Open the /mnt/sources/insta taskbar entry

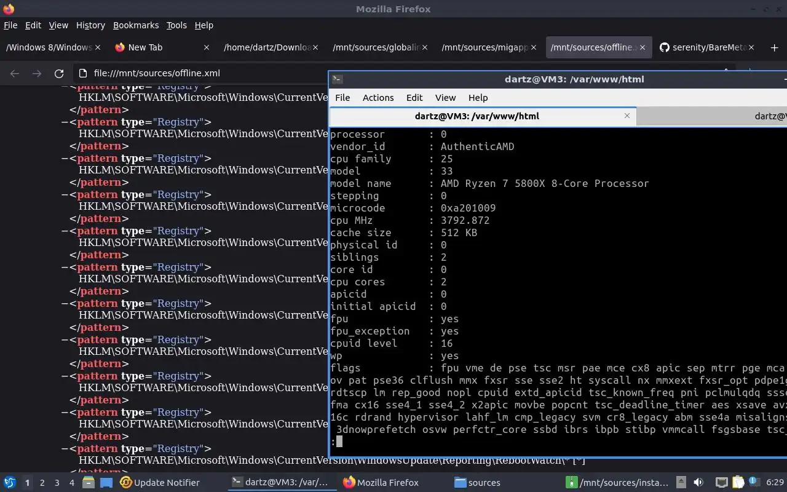617,483
